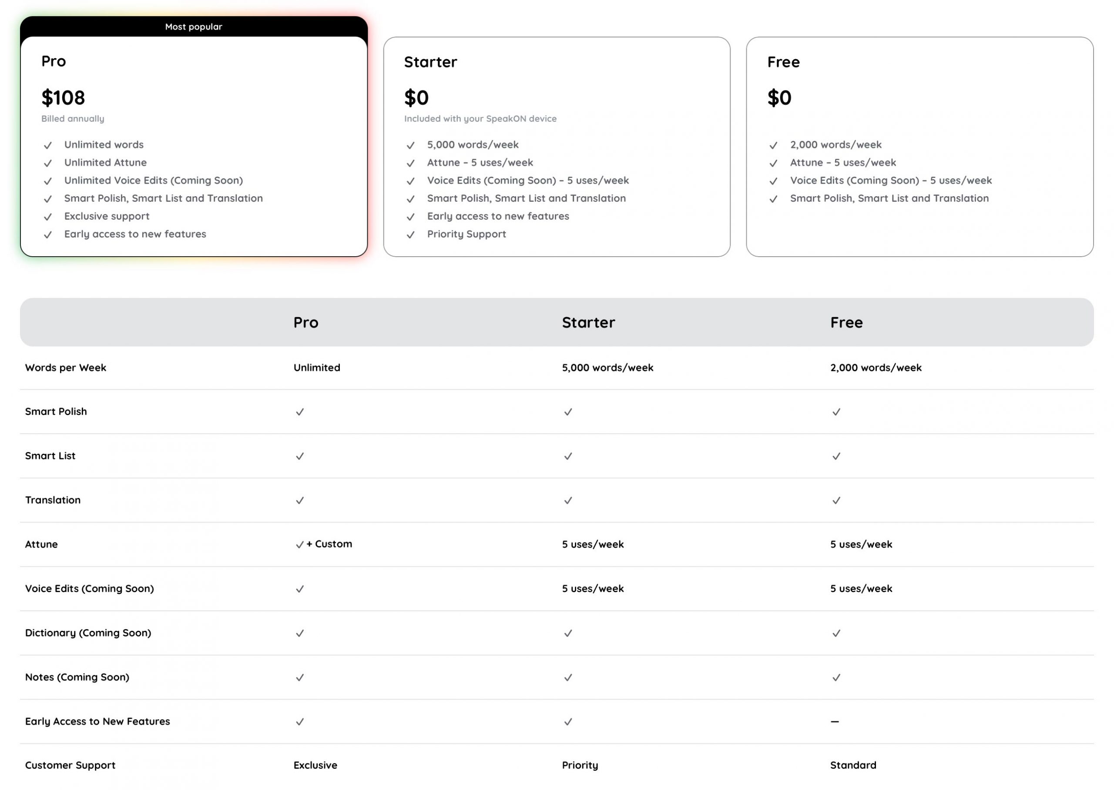
Task: Click the dash in Early Access Free column
Action: (x=835, y=721)
